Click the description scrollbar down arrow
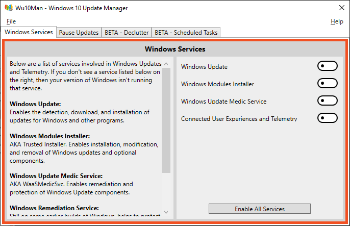Viewport: 350px width, 226px height. (x=166, y=212)
